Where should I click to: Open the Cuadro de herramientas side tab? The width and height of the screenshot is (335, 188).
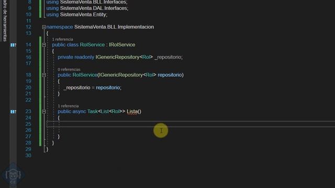pos(5,21)
